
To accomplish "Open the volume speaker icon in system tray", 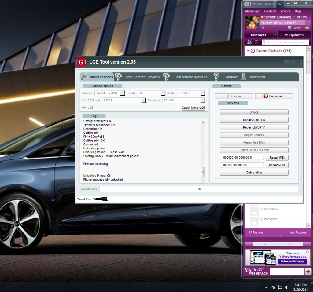I will click(287, 287).
